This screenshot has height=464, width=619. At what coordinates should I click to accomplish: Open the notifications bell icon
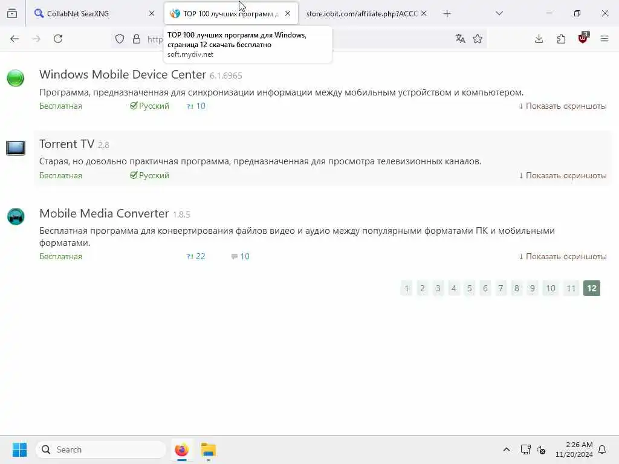603,449
